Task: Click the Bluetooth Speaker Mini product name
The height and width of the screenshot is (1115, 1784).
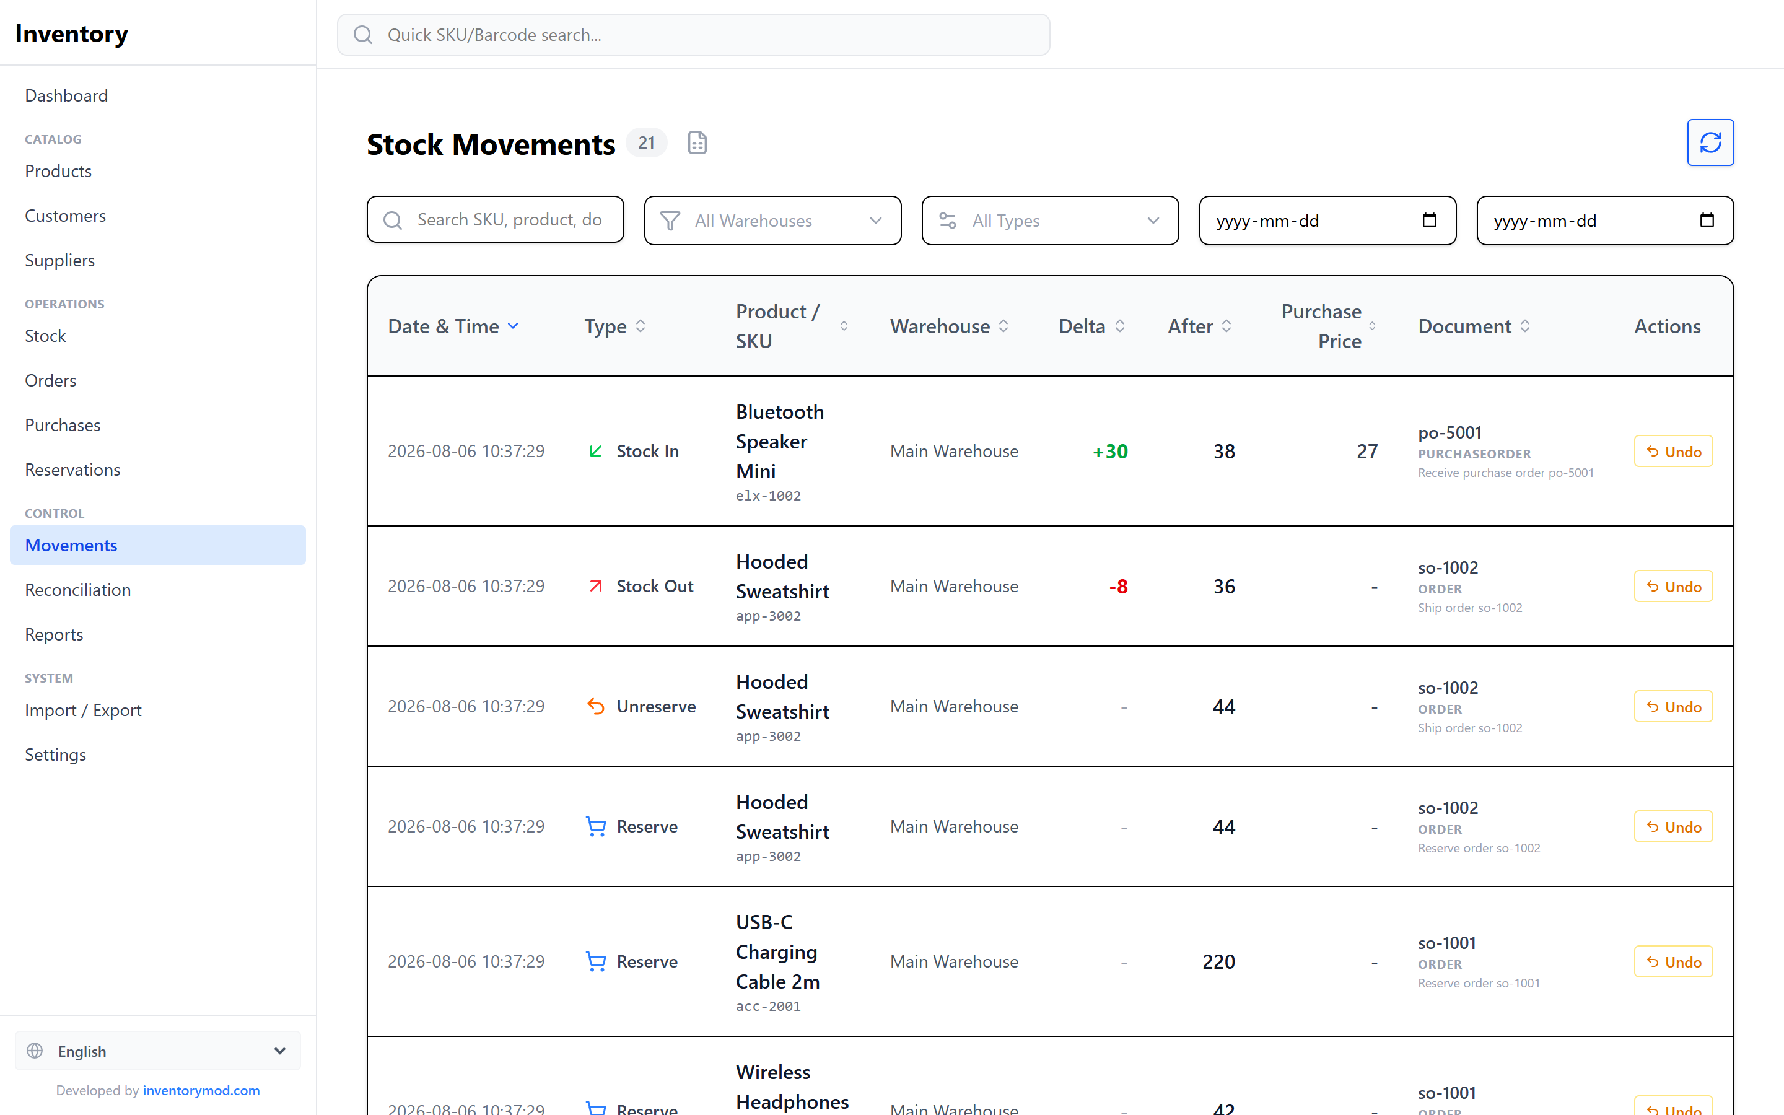Action: [x=780, y=441]
